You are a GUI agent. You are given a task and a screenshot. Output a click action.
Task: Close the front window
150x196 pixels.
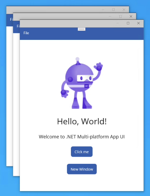coord(138,23)
